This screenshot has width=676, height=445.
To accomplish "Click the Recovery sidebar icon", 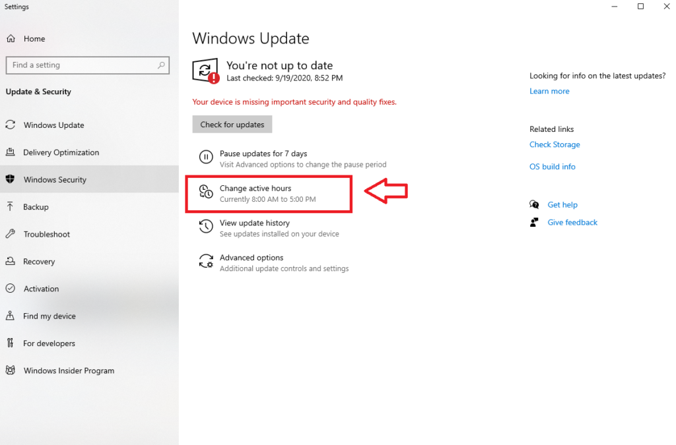I will [x=11, y=261].
